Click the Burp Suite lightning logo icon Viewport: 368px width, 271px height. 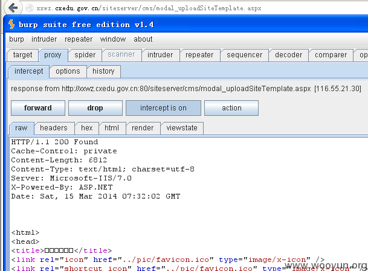point(11,24)
